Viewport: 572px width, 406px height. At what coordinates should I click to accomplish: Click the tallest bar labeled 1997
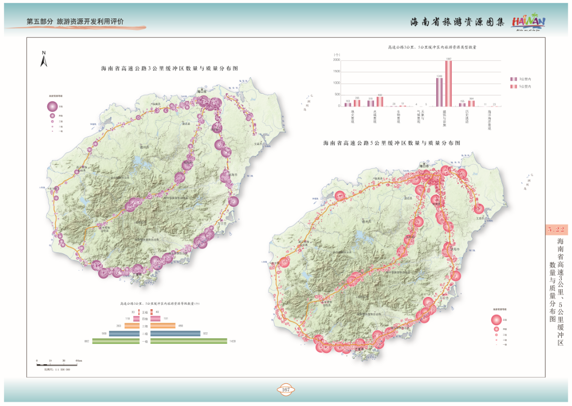point(449,83)
